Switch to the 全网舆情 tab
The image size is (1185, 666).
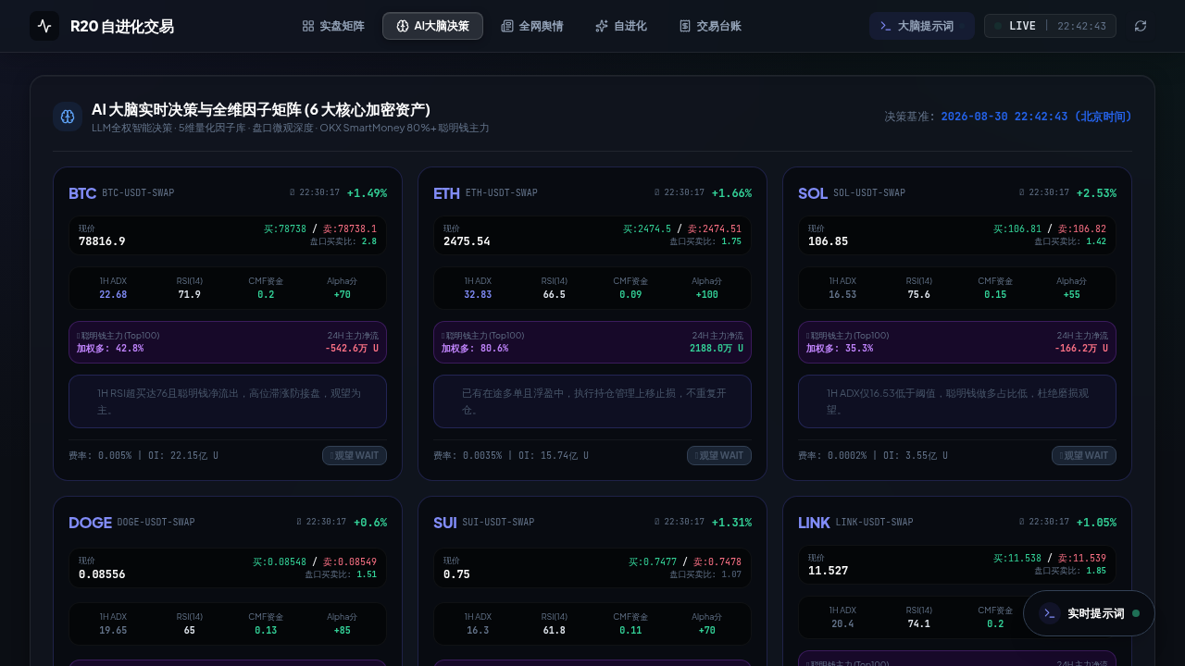click(x=532, y=26)
